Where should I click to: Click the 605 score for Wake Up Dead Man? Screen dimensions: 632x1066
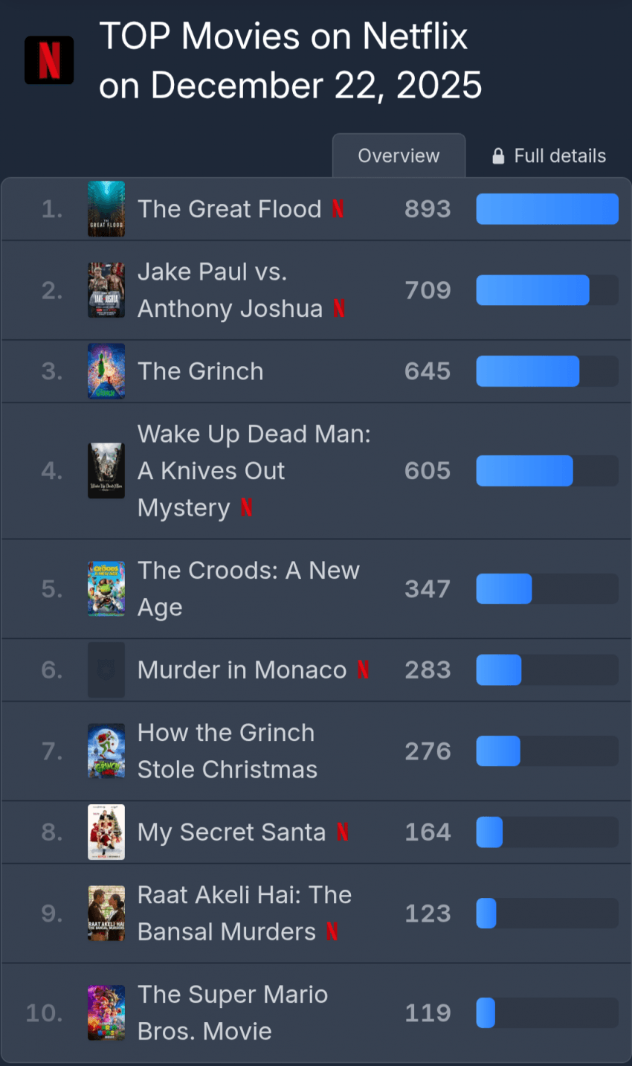428,471
